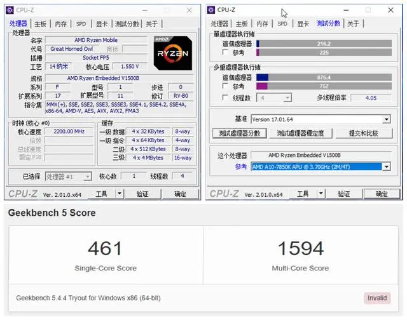Open reference AMD A10-7850K APU dropdown
This screenshot has width=407, height=320.
(321, 166)
